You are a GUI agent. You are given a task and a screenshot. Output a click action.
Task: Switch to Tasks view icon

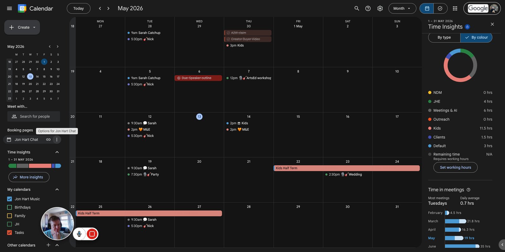440,9
